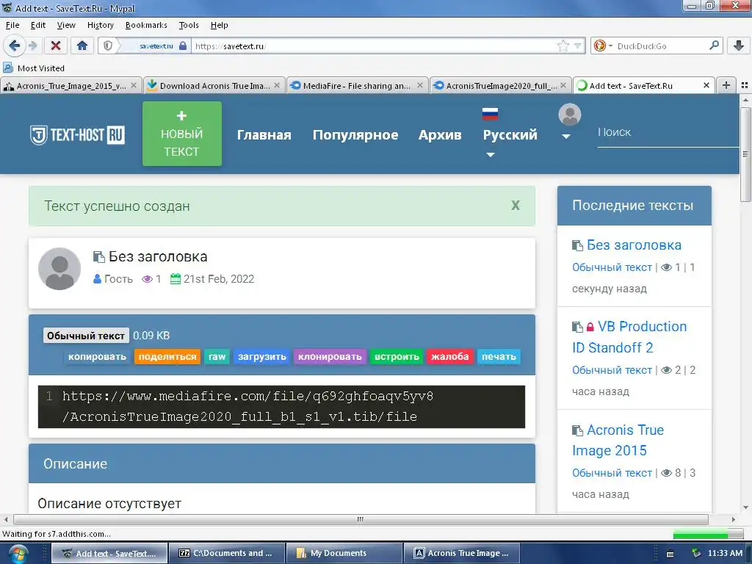This screenshot has width=752, height=564.
Task: Click the DuckDuckGo search engine icon
Action: click(599, 46)
